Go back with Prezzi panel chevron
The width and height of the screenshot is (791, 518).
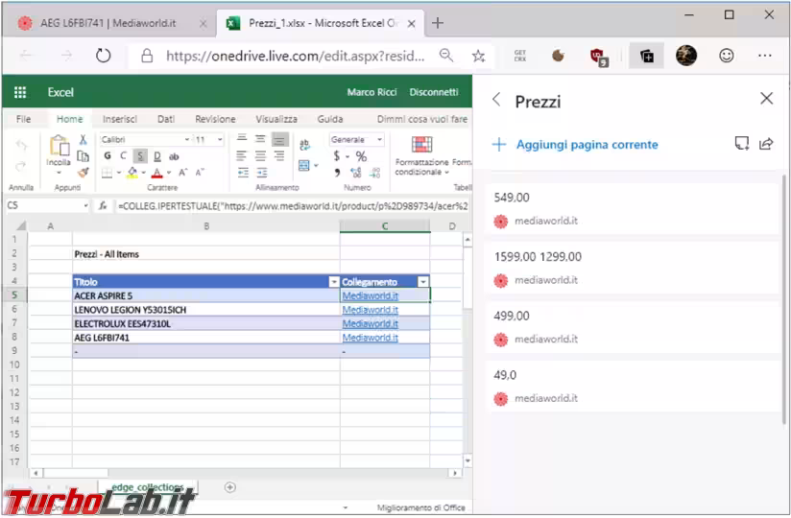click(497, 99)
